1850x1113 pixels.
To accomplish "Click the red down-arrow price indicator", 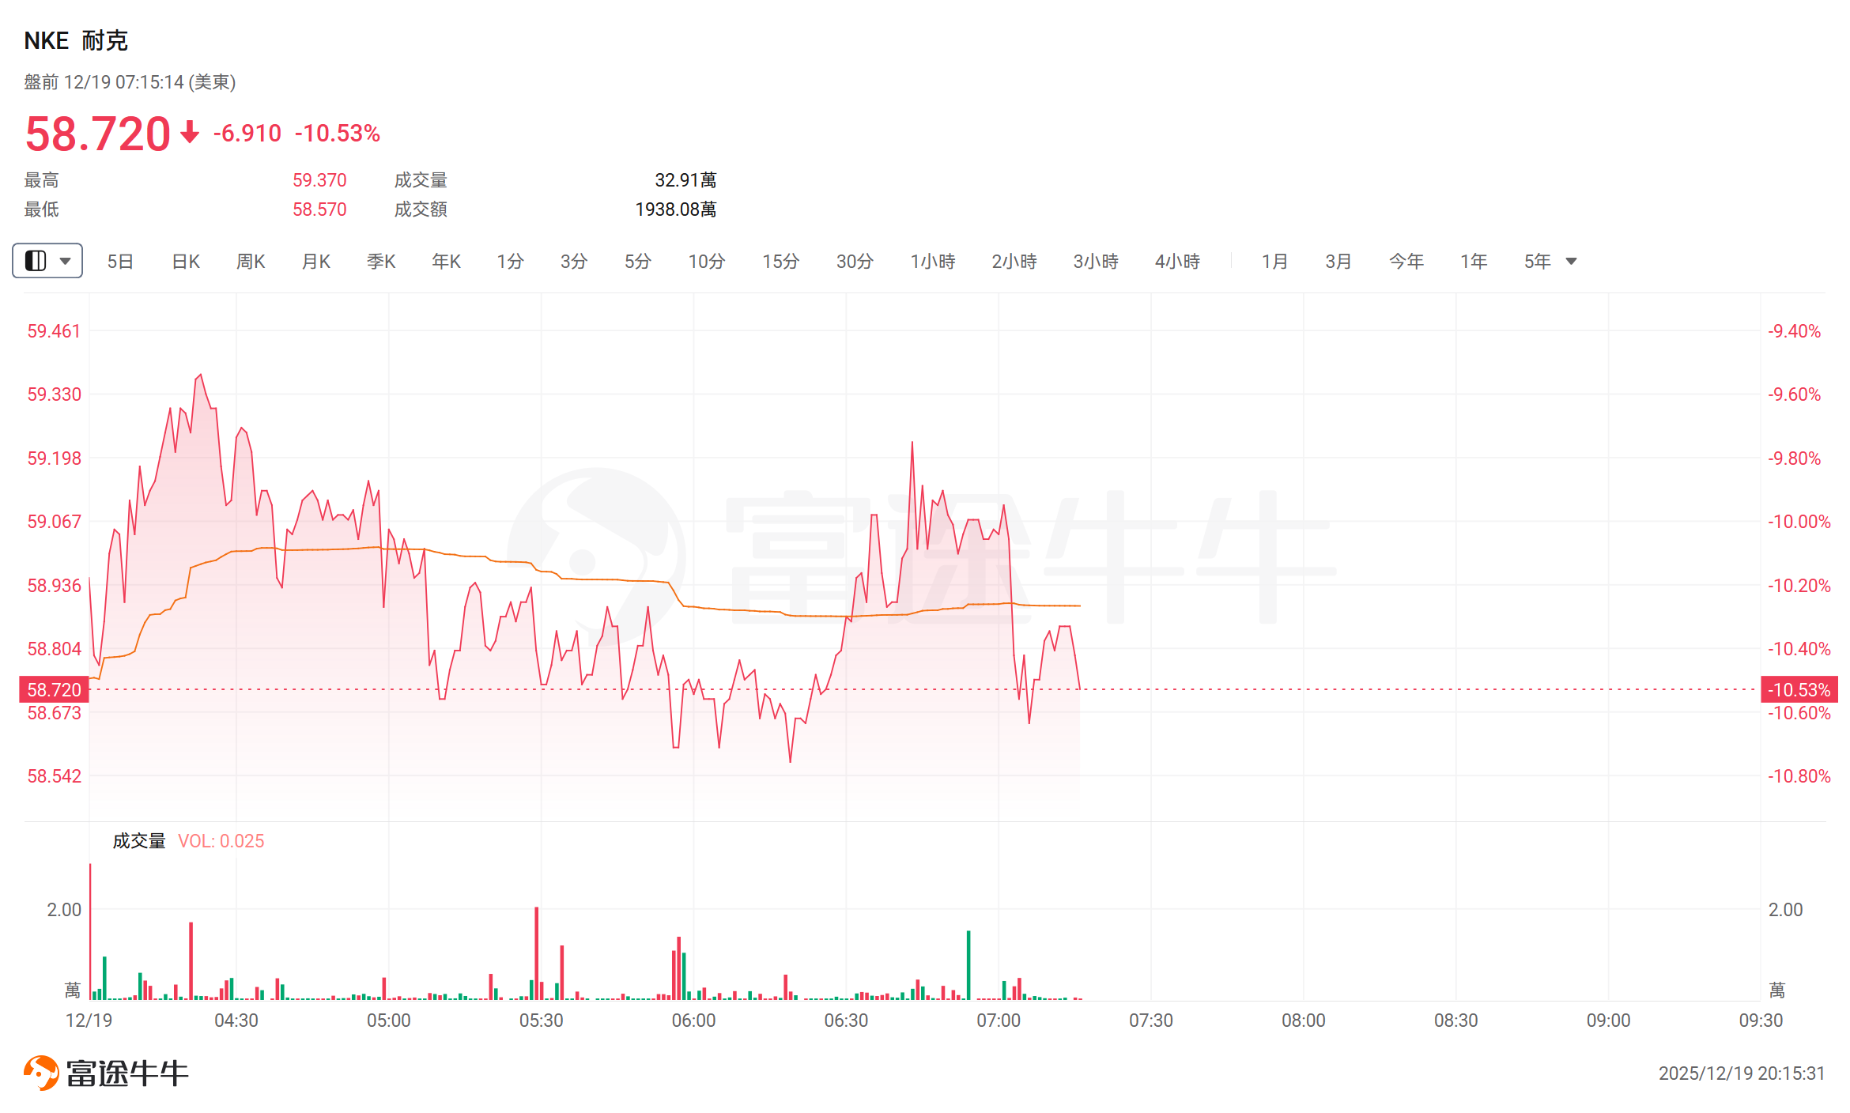I will 190,133.
